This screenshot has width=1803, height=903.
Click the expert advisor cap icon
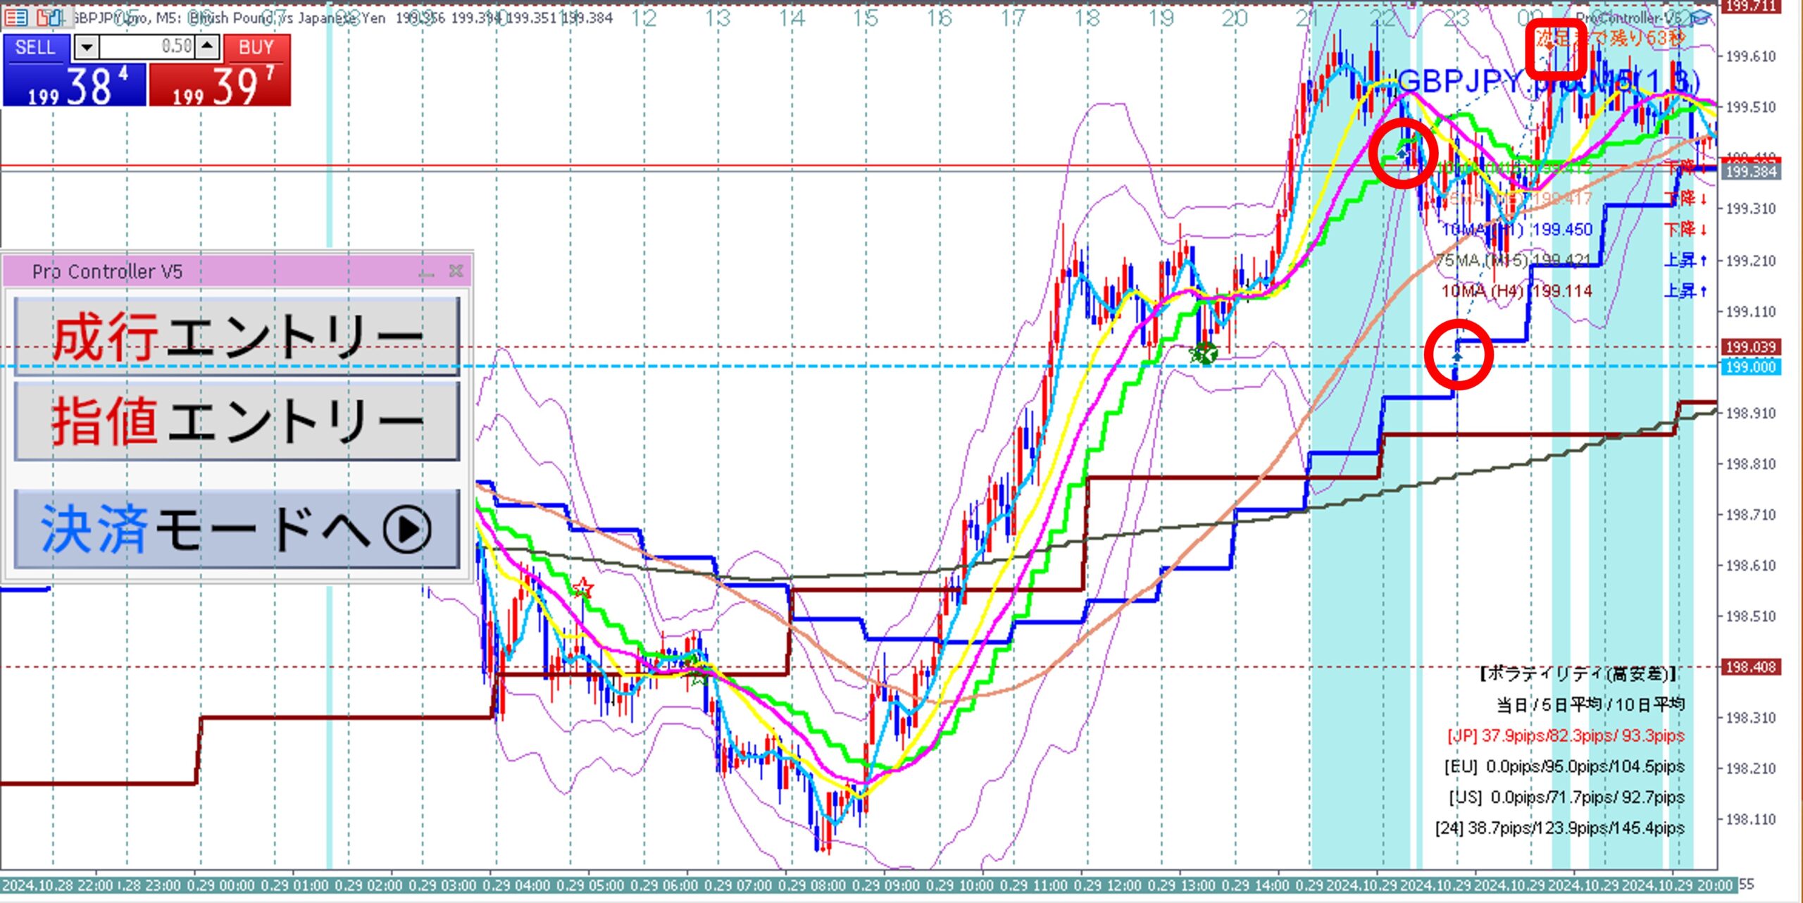point(1701,18)
